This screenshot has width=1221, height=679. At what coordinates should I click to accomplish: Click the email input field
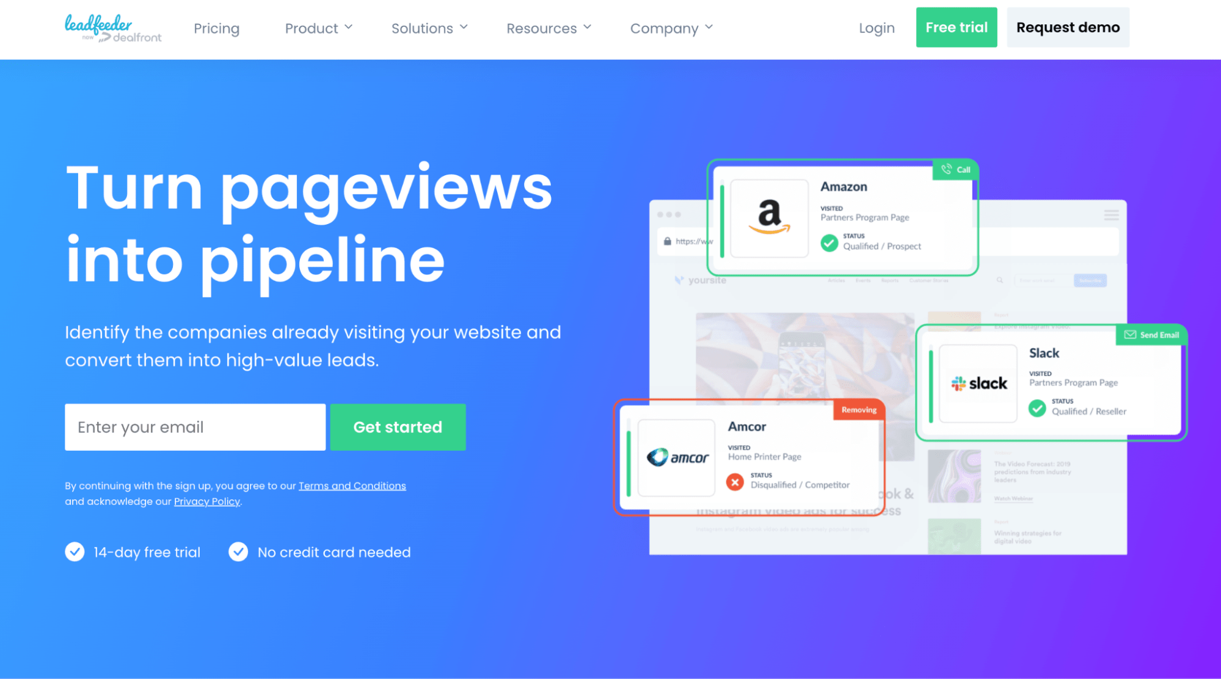(195, 427)
